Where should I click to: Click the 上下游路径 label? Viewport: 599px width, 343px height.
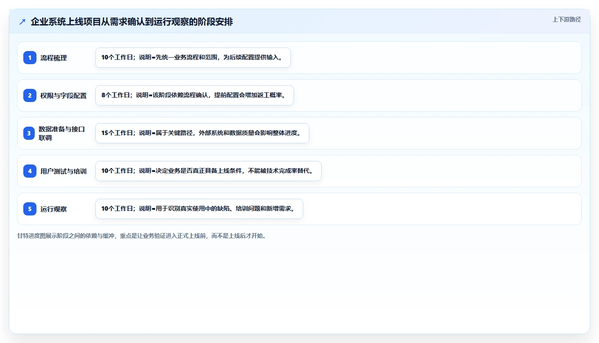tap(566, 19)
